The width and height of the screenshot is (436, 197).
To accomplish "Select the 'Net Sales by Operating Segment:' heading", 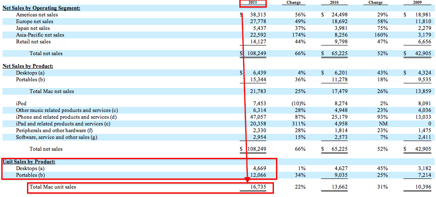I will pyautogui.click(x=41, y=8).
